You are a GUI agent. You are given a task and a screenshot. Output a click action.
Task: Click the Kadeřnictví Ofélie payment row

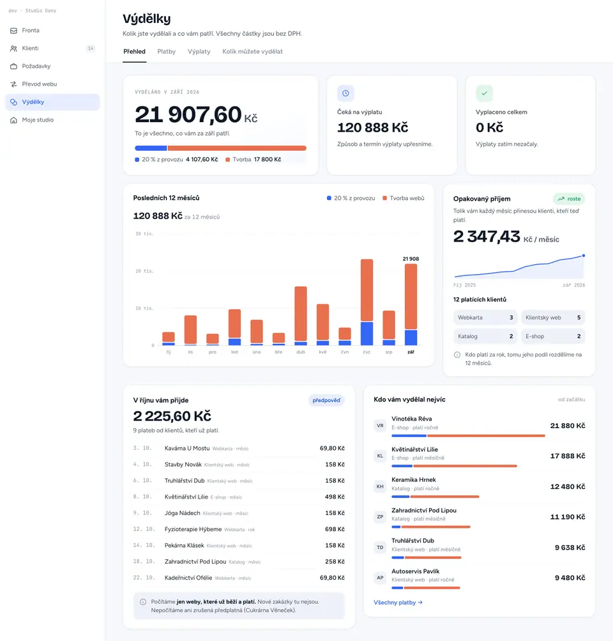[x=239, y=578]
